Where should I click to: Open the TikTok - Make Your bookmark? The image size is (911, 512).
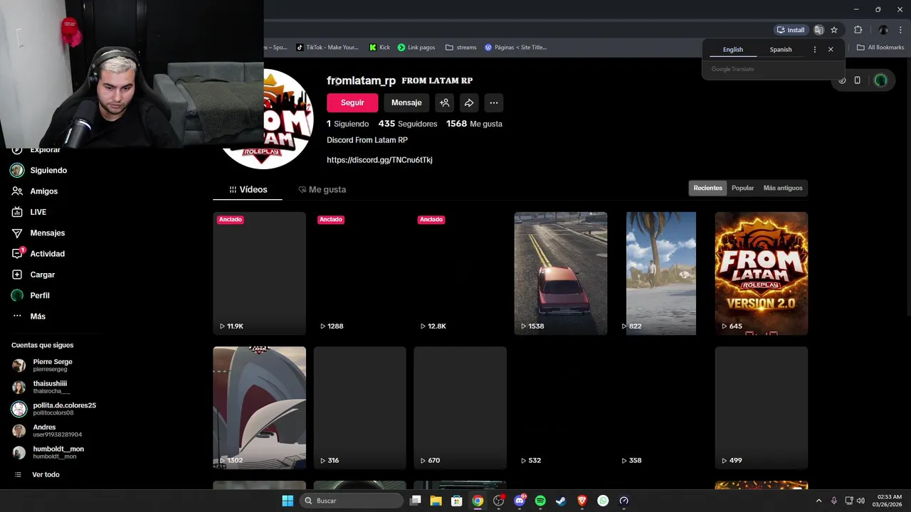[x=327, y=48]
